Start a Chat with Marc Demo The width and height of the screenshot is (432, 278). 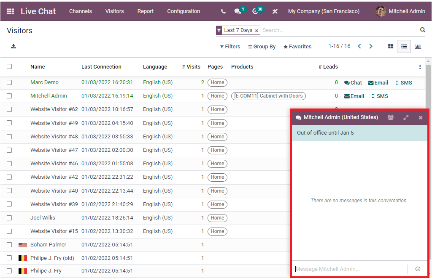tap(353, 82)
